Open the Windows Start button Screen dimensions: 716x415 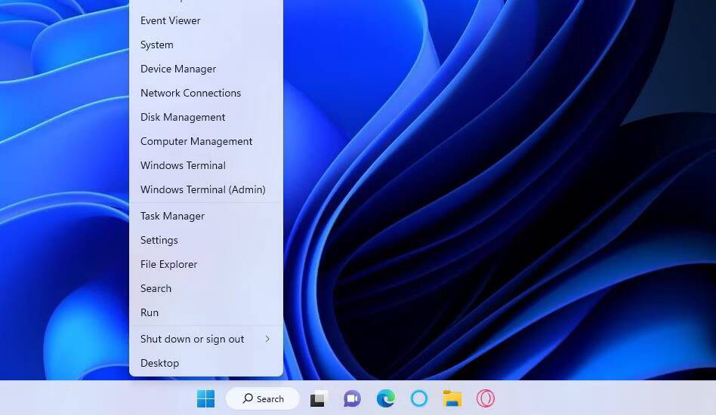click(x=205, y=399)
